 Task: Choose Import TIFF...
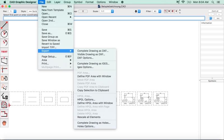click(x=56, y=47)
